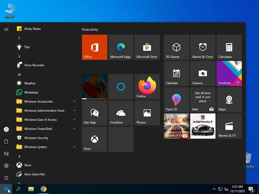The width and height of the screenshot is (259, 194).
Task: Open the March of Empires tile
Action: (x=176, y=126)
